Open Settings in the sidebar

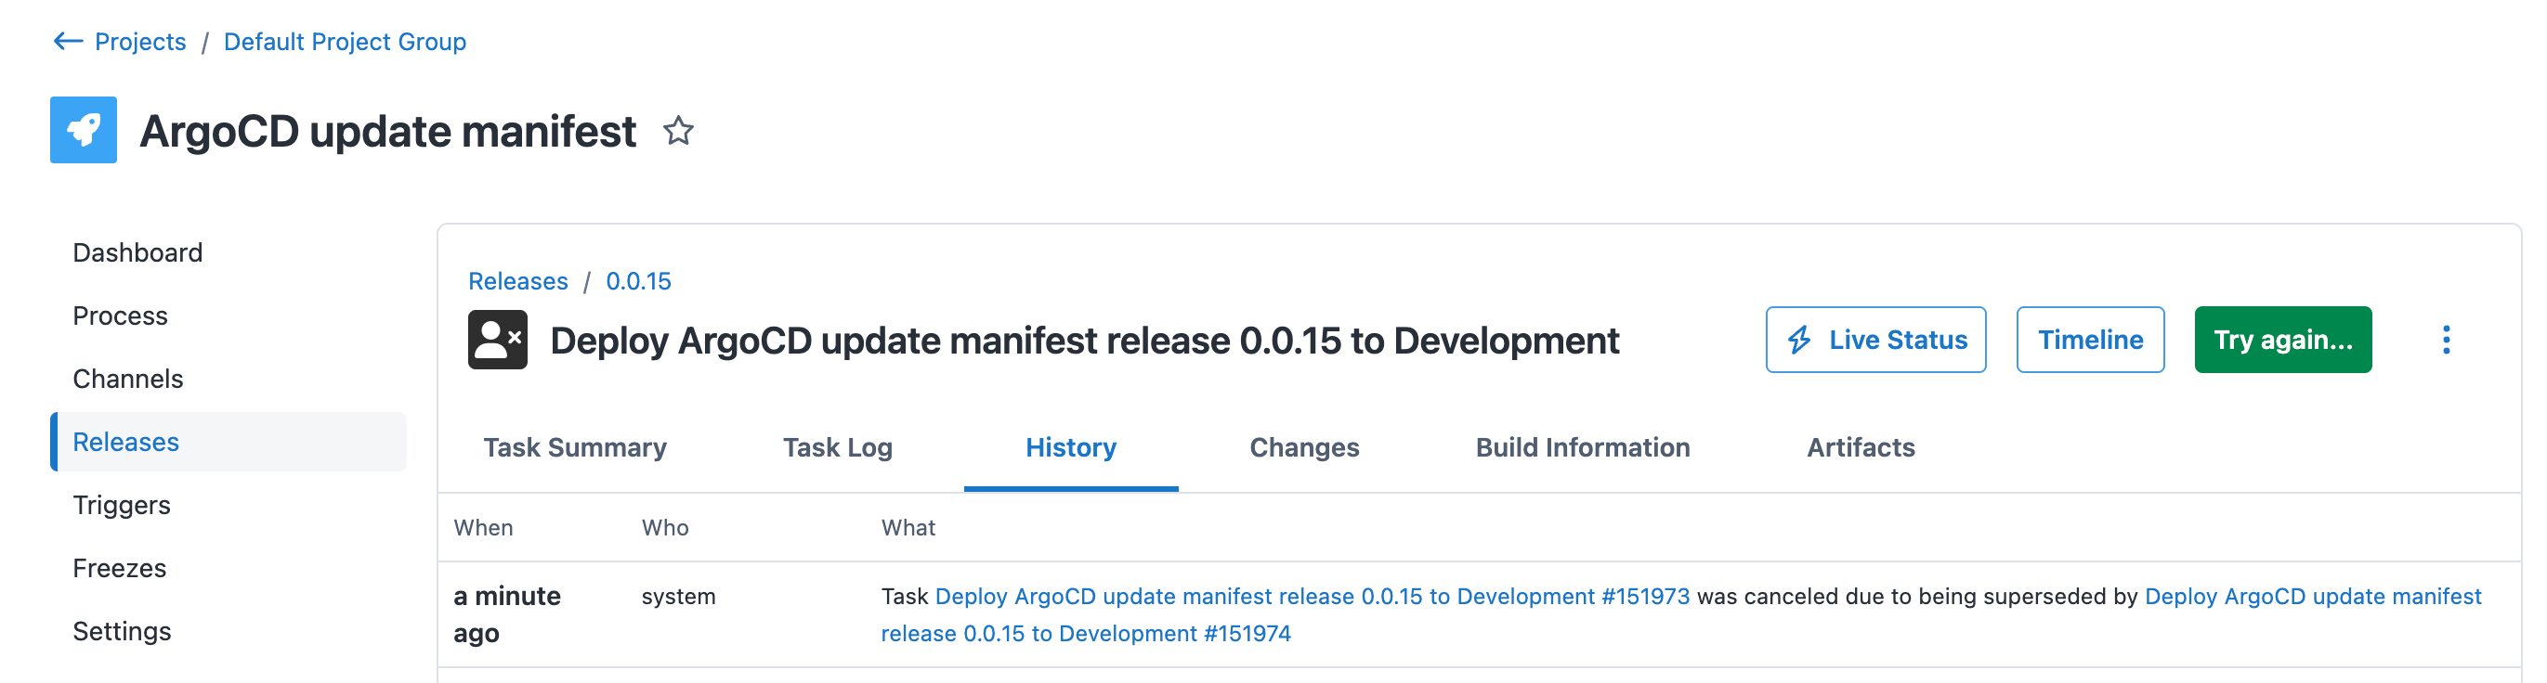[x=123, y=632]
